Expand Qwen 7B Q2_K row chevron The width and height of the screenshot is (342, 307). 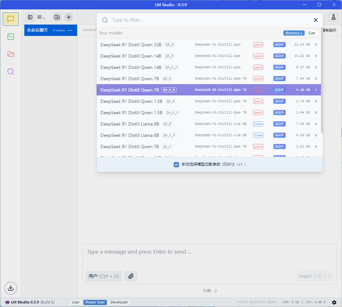coord(316,147)
